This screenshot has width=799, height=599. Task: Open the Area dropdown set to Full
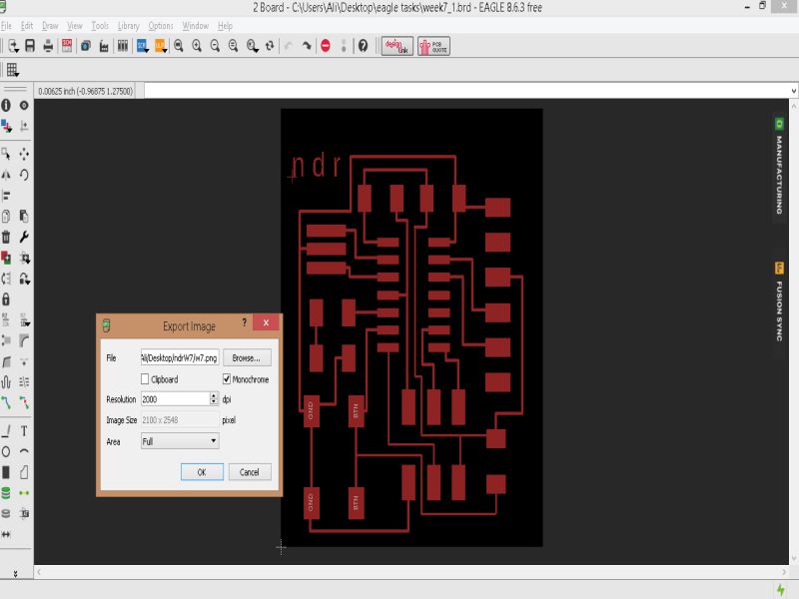click(180, 440)
